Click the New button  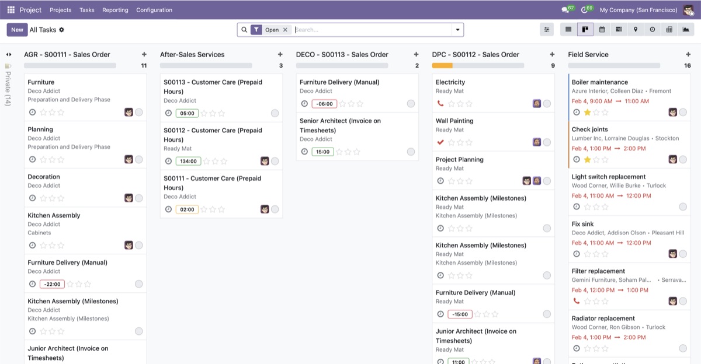tap(17, 30)
